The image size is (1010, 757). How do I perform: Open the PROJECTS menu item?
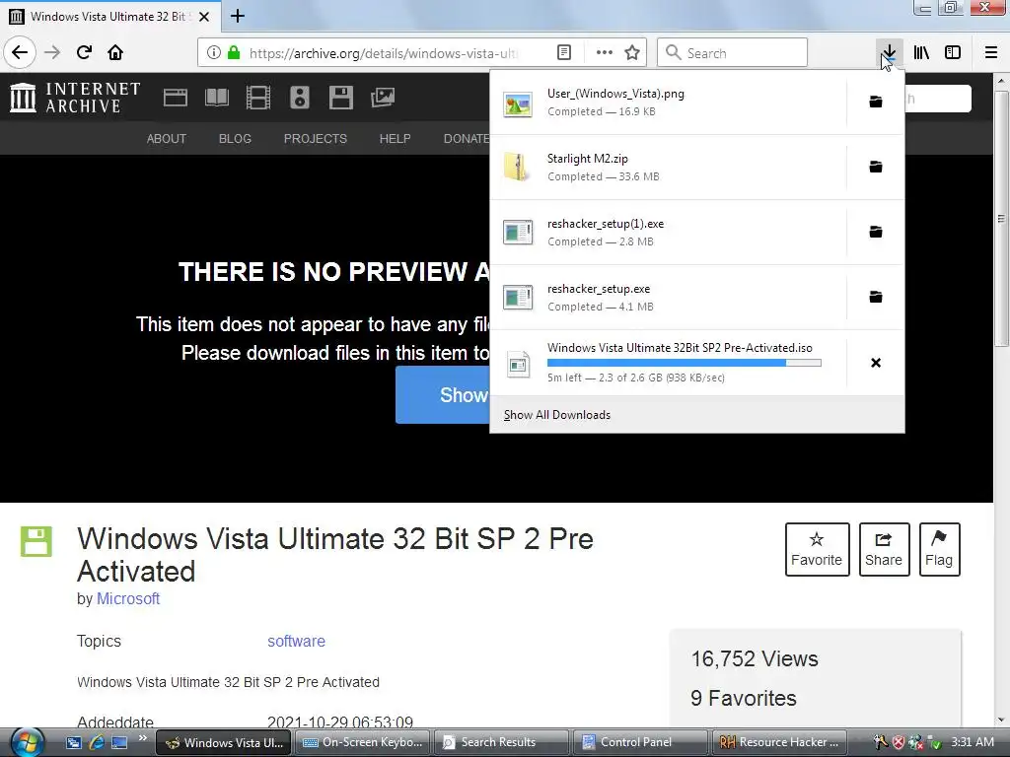316,138
